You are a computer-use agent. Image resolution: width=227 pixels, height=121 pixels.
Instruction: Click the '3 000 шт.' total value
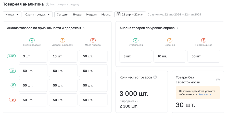134,94
